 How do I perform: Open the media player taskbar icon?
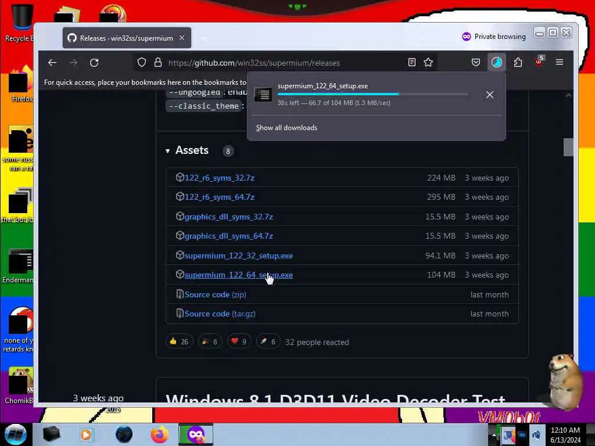click(86, 434)
